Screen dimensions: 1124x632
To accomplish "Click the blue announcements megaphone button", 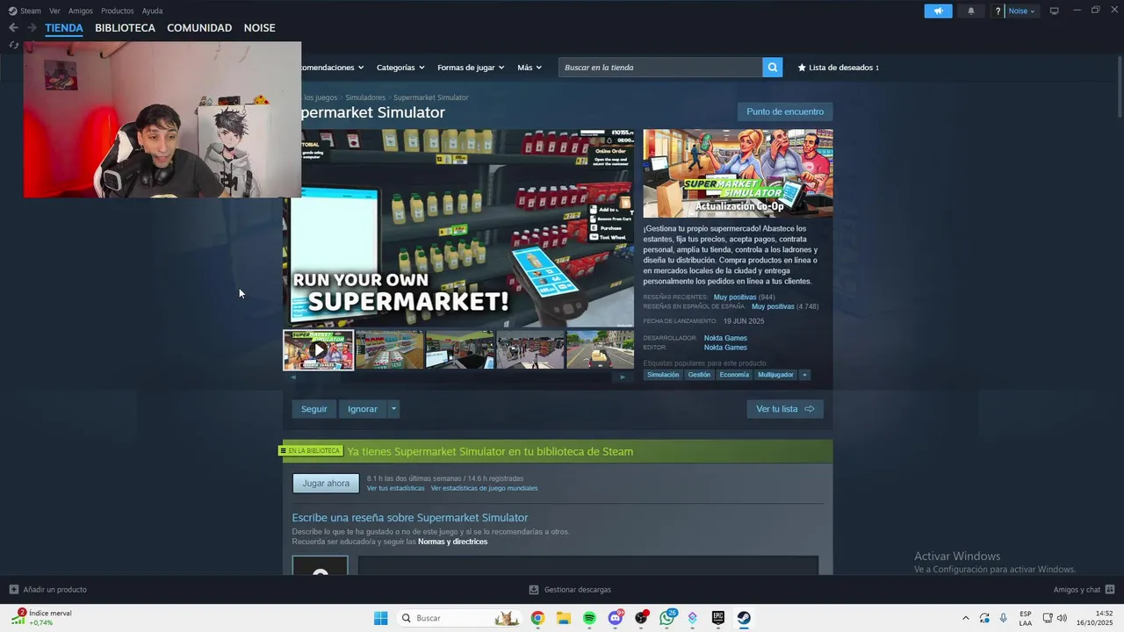I will pos(938,11).
